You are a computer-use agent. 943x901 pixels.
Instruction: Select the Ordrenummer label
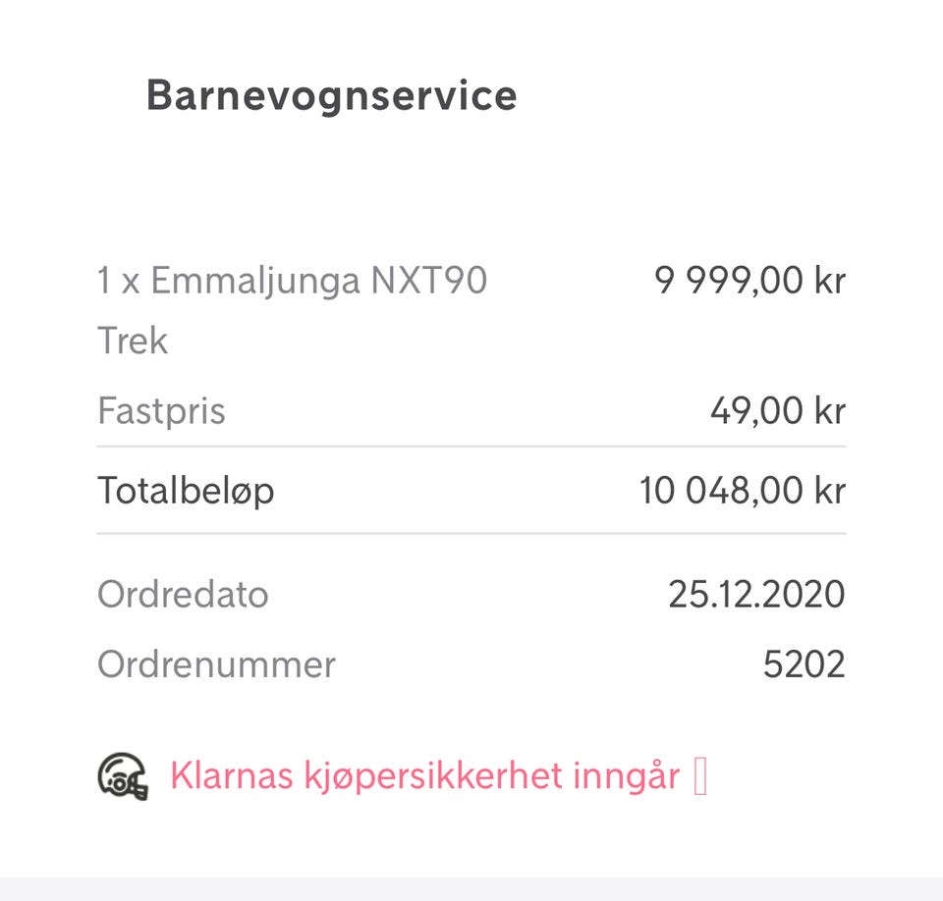point(216,664)
